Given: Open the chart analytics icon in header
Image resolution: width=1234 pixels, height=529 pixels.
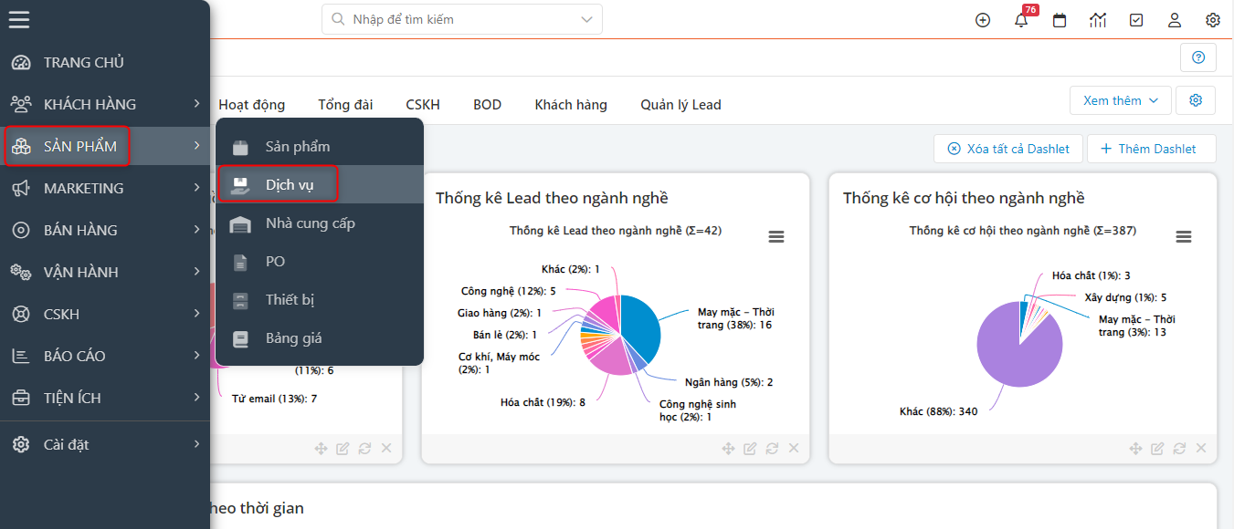Looking at the screenshot, I should [x=1098, y=20].
